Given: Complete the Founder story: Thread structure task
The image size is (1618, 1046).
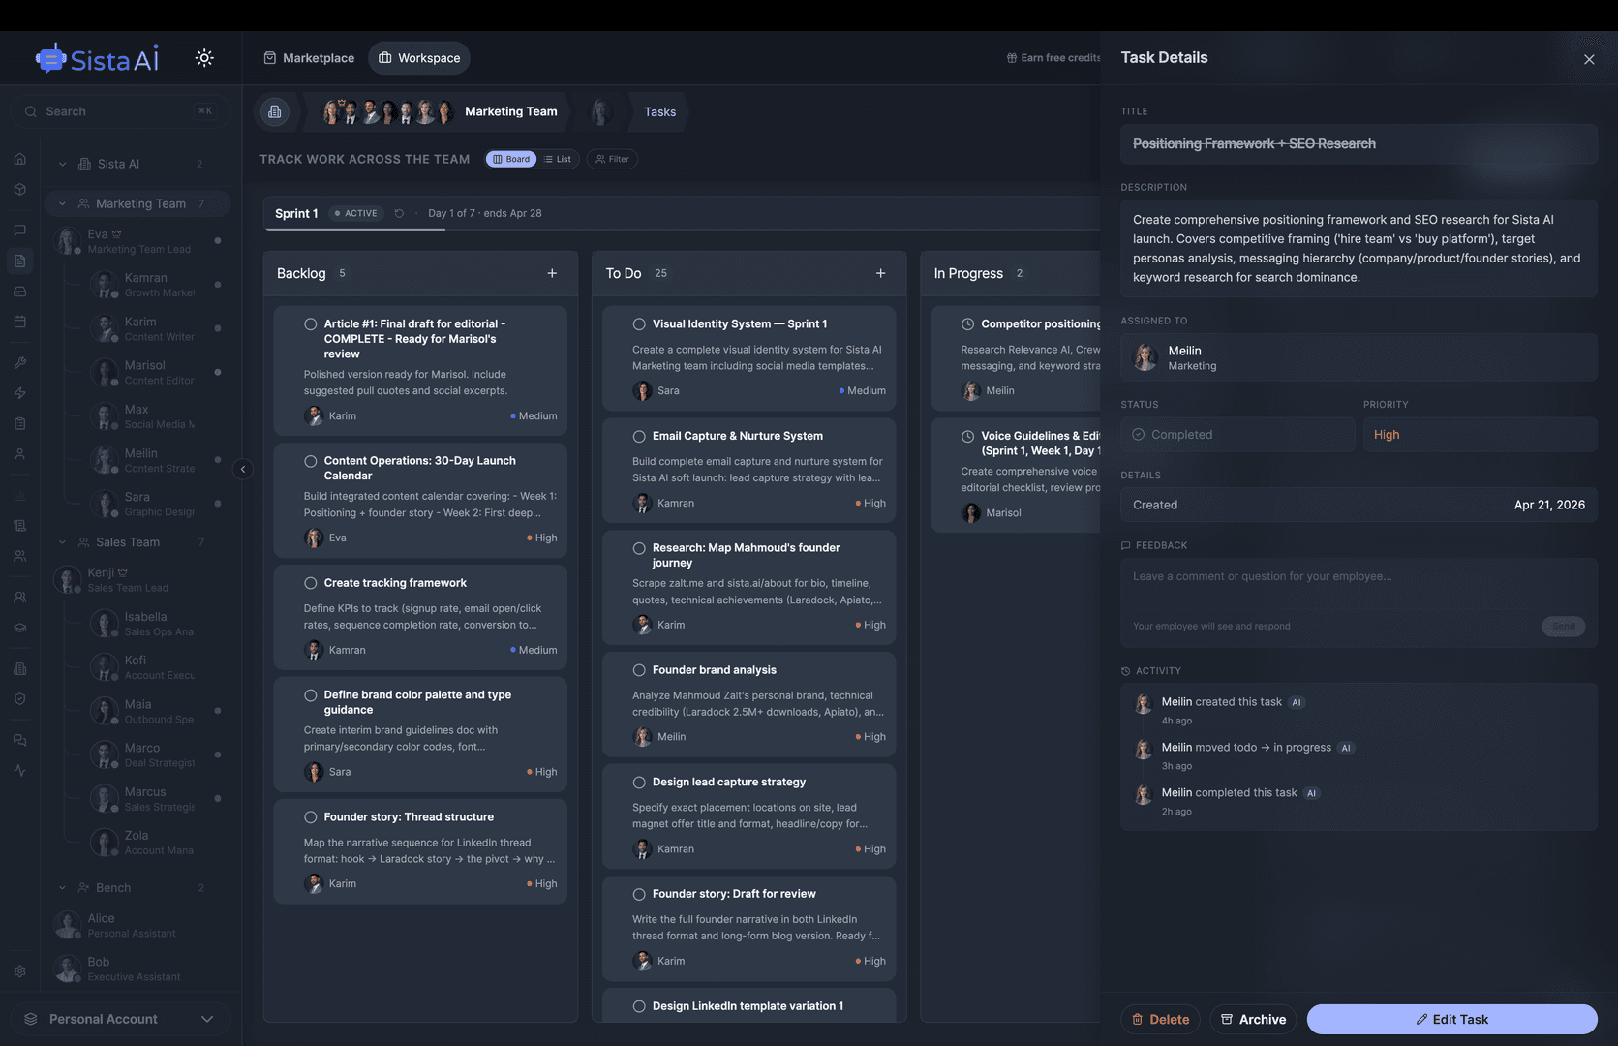Looking at the screenshot, I should (x=311, y=817).
